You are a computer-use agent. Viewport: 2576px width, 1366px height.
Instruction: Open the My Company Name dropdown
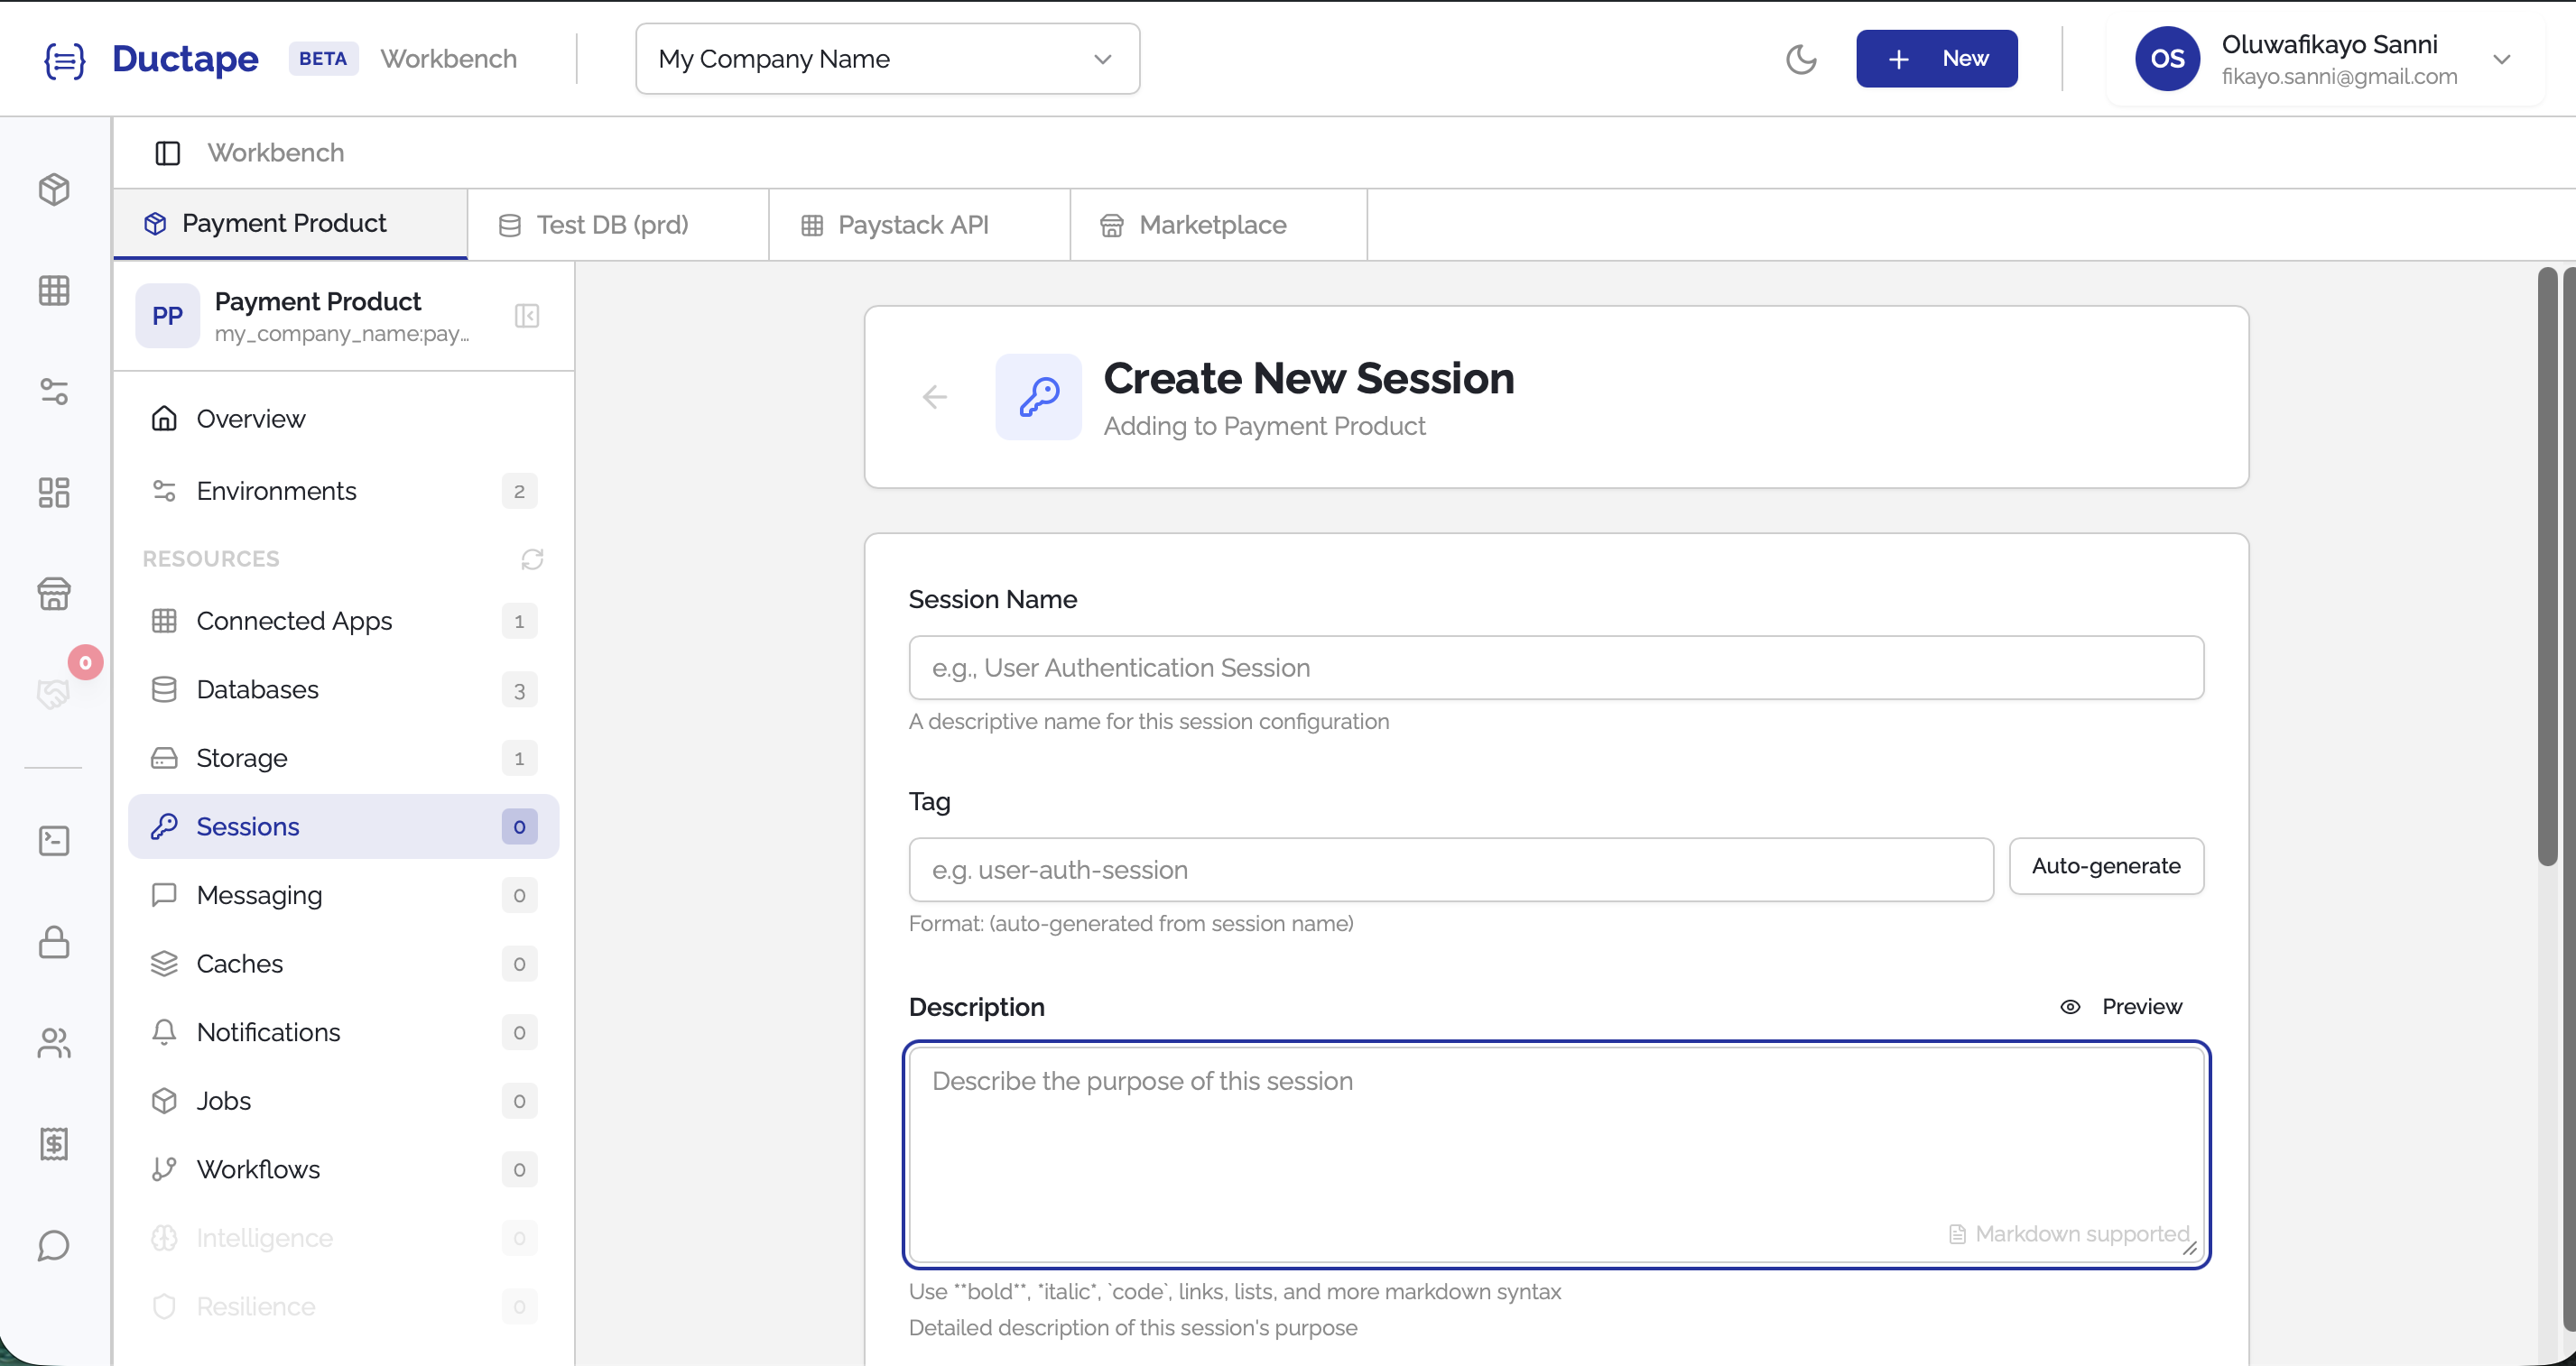(x=886, y=58)
